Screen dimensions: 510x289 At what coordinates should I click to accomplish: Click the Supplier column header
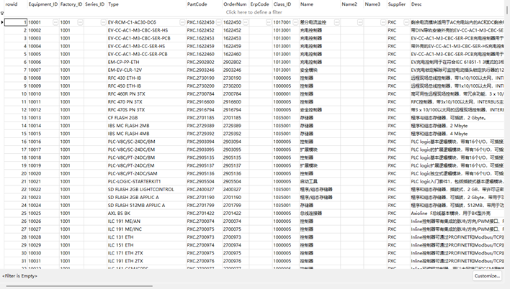[x=398, y=4]
